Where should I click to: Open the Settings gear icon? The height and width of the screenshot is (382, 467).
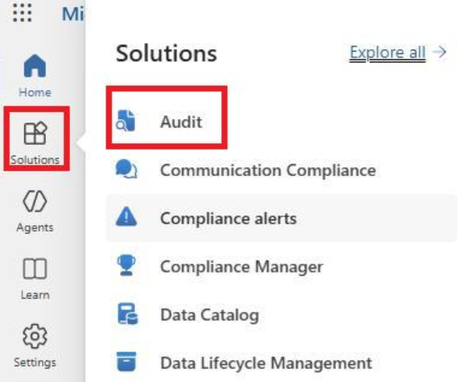tap(35, 336)
